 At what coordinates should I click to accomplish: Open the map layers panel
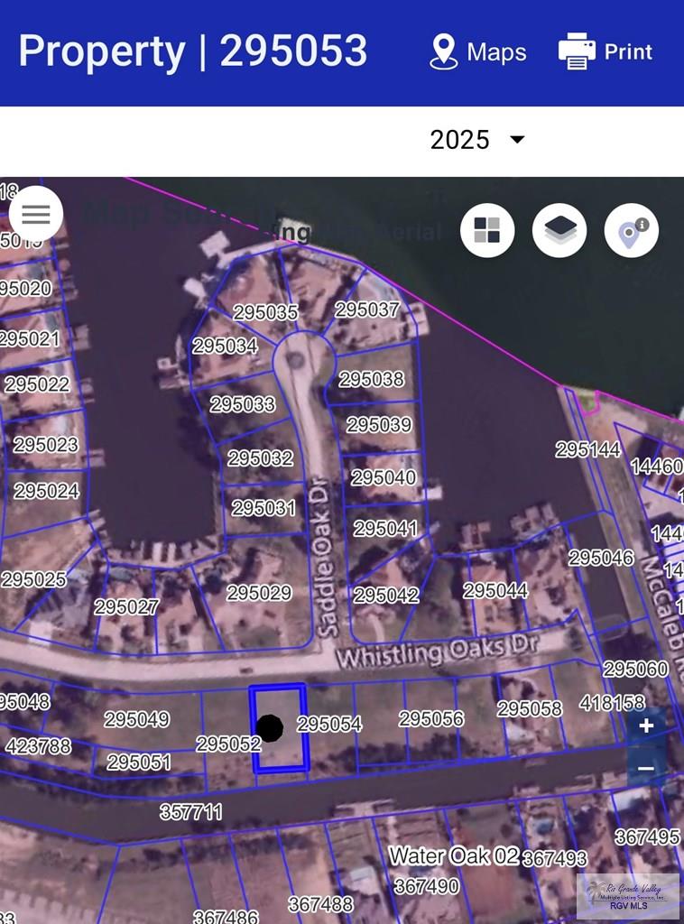559,231
